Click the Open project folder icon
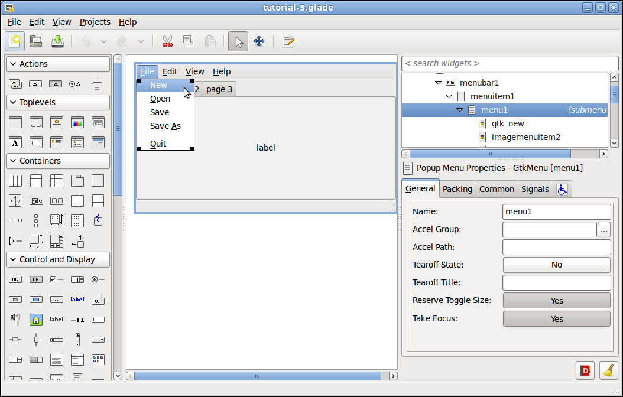The width and height of the screenshot is (623, 397). click(35, 41)
